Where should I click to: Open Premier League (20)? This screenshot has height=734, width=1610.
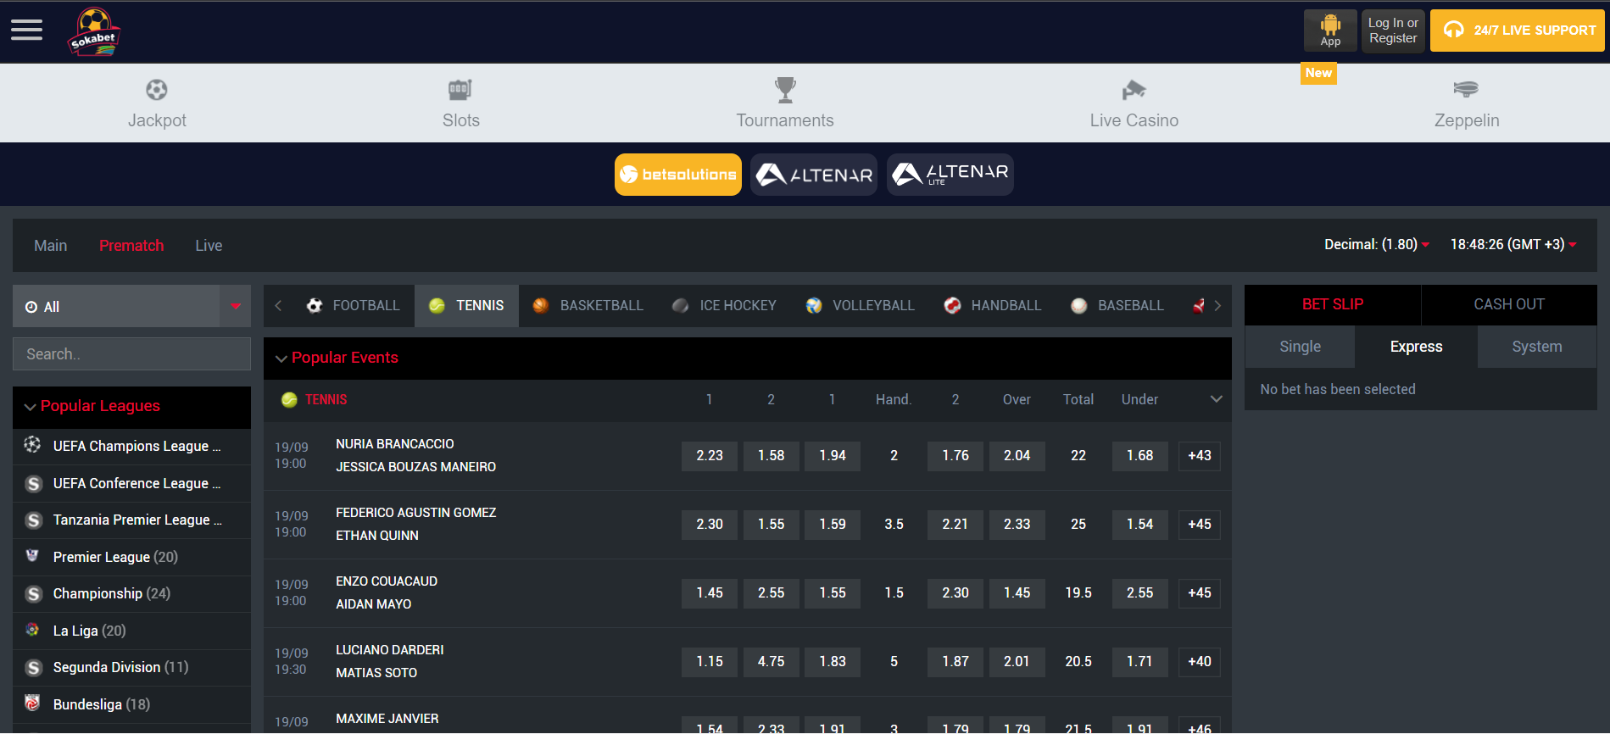pyautogui.click(x=131, y=557)
